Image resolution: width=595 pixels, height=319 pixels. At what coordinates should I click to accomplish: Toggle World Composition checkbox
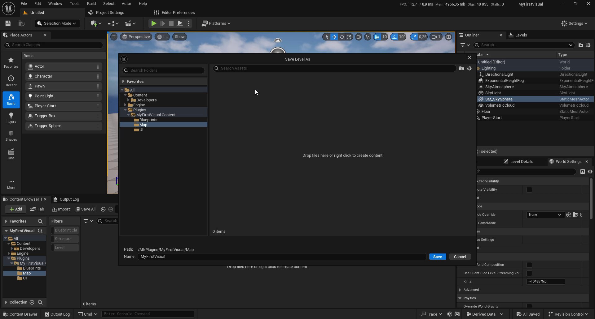click(529, 265)
